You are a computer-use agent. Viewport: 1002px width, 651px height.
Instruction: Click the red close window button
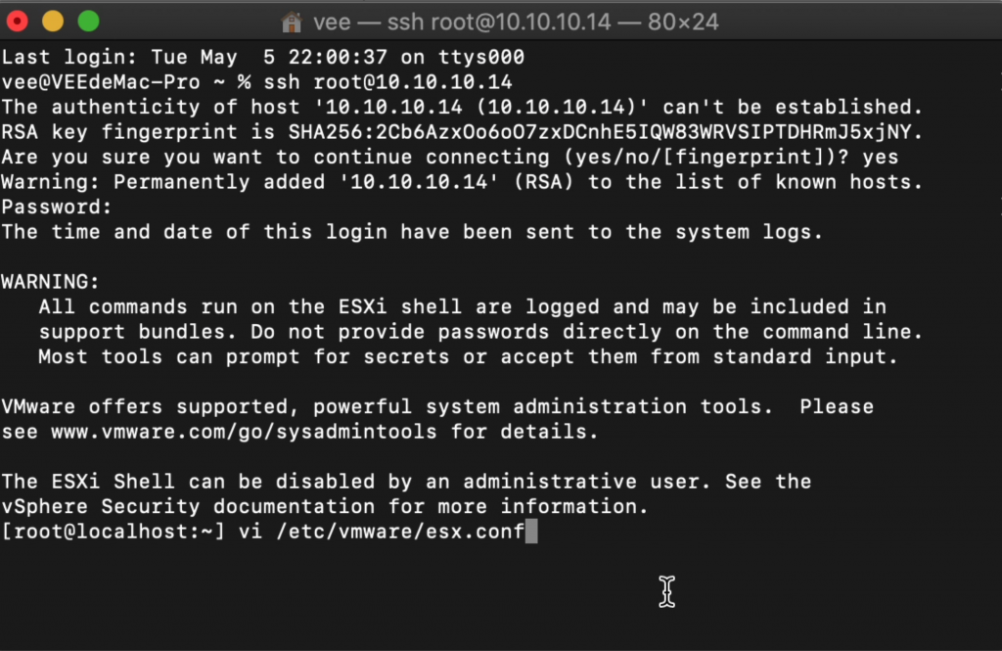(18, 22)
